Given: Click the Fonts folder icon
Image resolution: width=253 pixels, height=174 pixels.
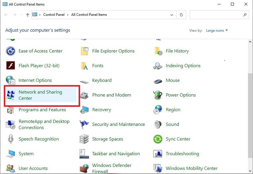Looking at the screenshot, I should coord(84,66).
